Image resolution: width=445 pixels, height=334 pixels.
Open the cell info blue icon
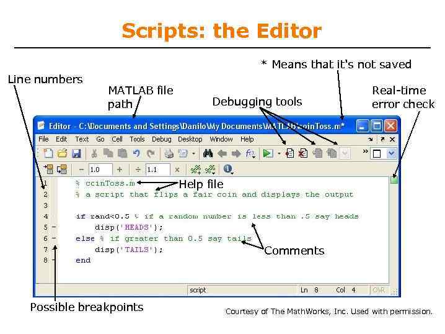[227, 169]
